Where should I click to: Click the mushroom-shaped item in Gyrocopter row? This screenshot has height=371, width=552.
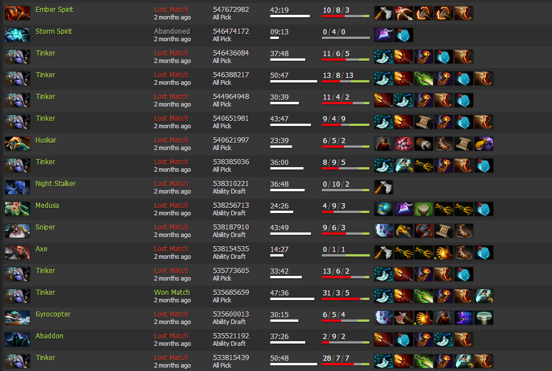point(484,318)
